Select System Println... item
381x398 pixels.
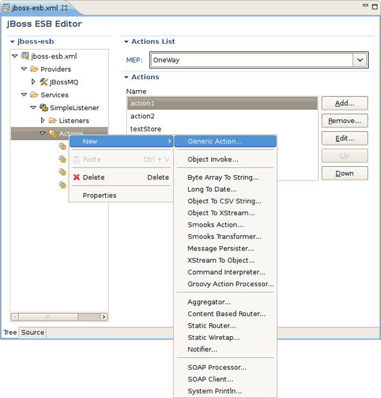point(225,391)
